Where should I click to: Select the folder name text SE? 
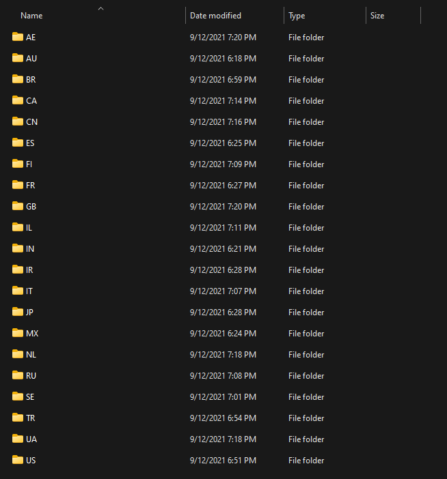30,397
